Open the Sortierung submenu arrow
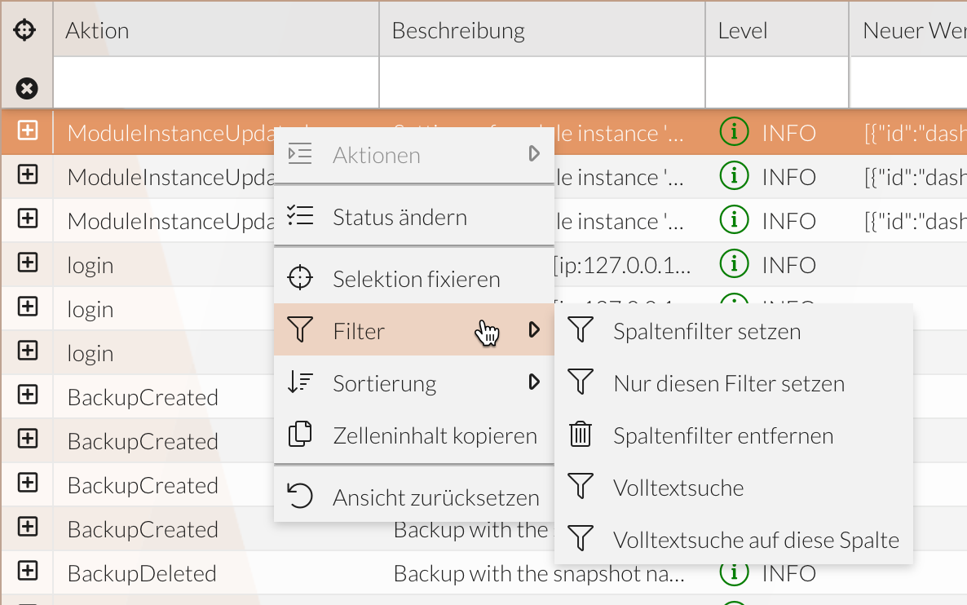The height and width of the screenshot is (605, 967). (534, 382)
